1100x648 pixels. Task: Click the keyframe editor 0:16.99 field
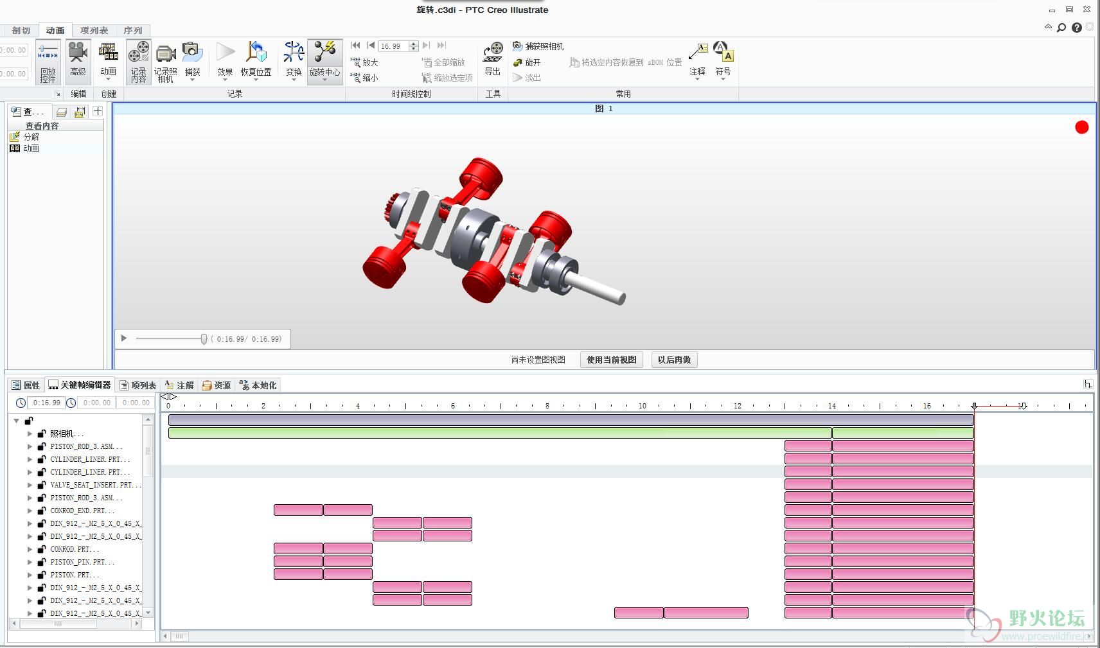[x=46, y=403]
